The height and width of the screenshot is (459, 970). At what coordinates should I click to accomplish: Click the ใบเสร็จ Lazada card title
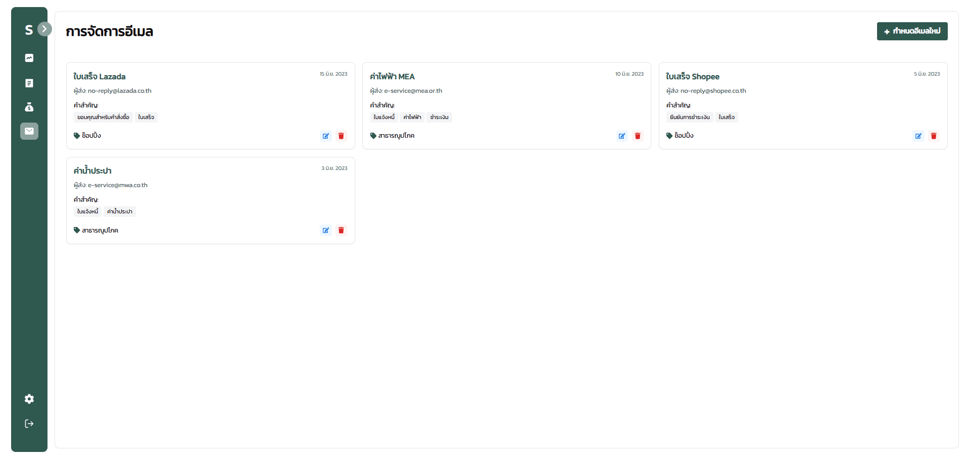pos(100,77)
